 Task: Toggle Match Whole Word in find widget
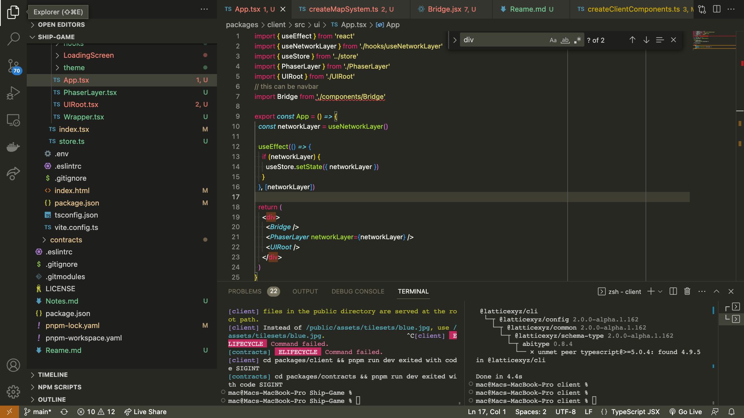pos(565,40)
